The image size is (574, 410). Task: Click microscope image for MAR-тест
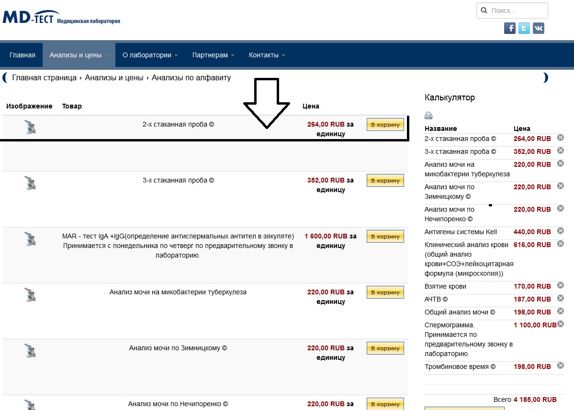[x=30, y=239]
